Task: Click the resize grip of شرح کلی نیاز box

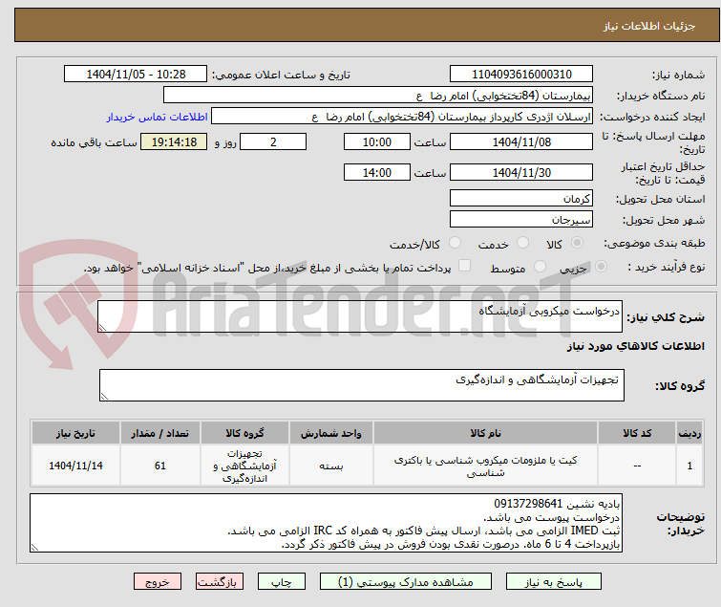Action: click(x=102, y=327)
